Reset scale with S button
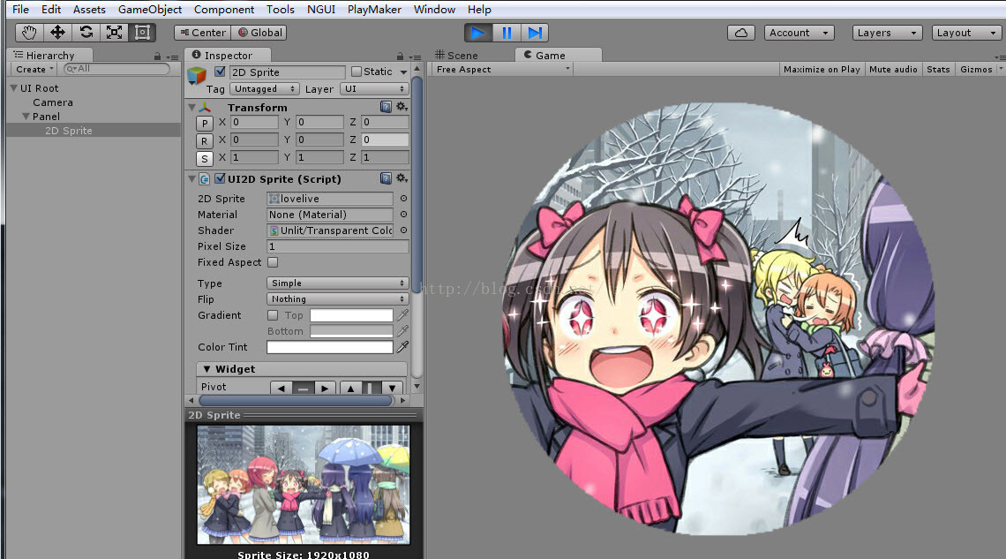 (x=204, y=159)
